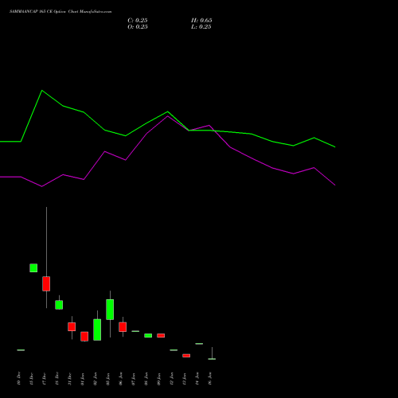Click the peak of the green indicator line
Image resolution: width=398 pixels, height=398 pixels.
click(x=42, y=91)
